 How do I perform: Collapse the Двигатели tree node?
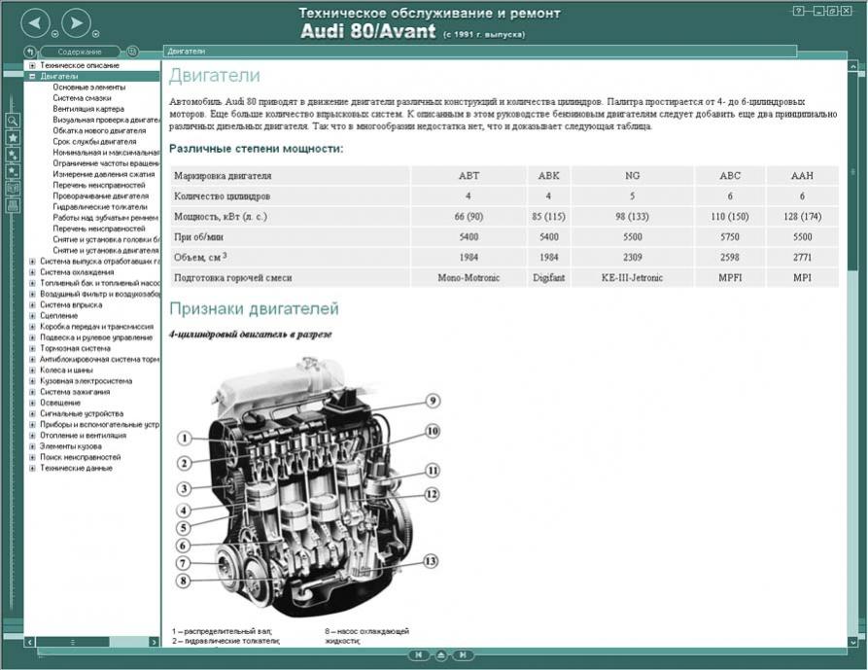pyautogui.click(x=32, y=77)
